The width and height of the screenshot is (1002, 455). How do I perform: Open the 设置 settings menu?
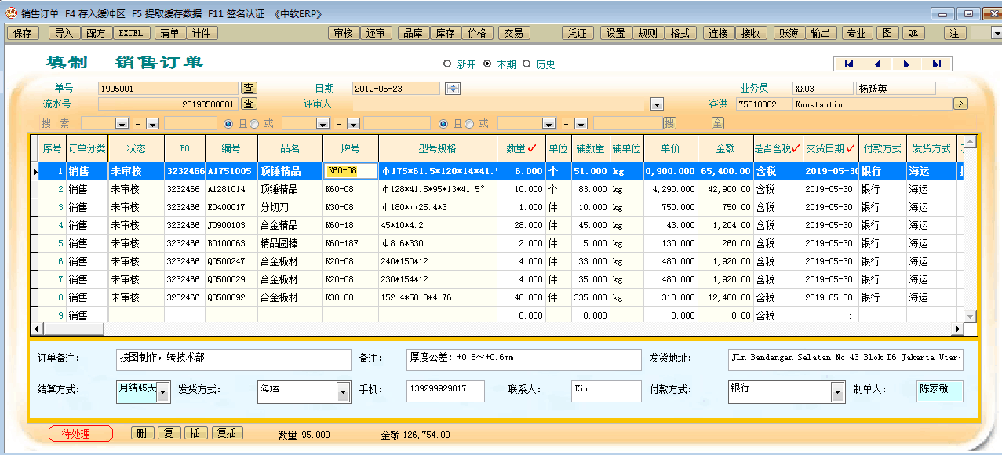tap(616, 33)
